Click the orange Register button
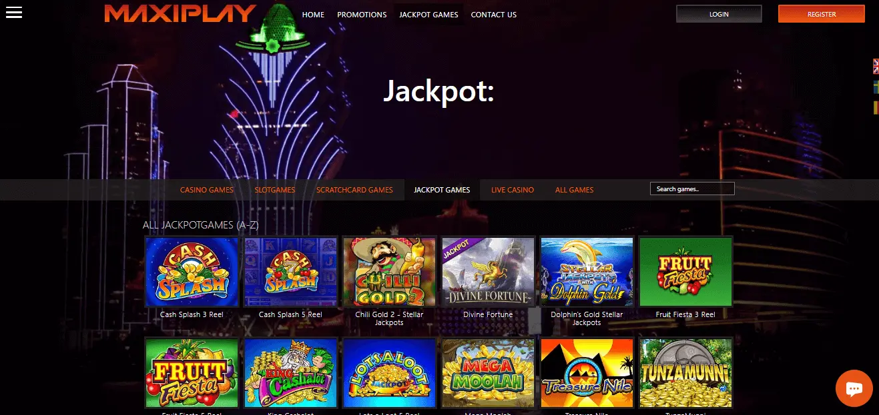 coord(822,14)
